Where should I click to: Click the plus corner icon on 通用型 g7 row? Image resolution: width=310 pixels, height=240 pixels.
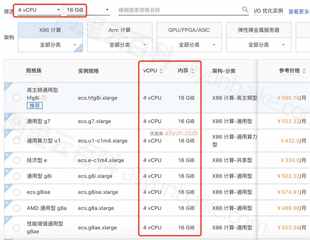(7, 116)
